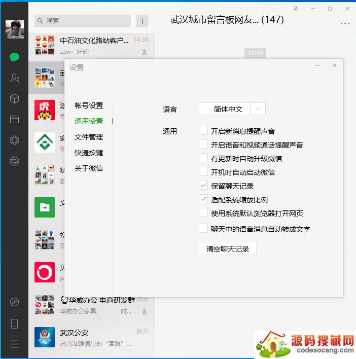Image resolution: width=356 pixels, height=359 pixels.
Task: Click the 清空聊天记录 button
Action: point(228,248)
